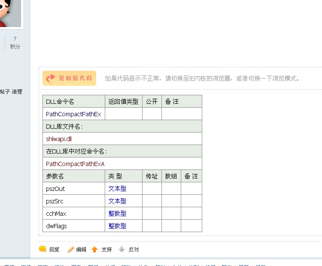Click the 类 型 header cell

click(124, 176)
